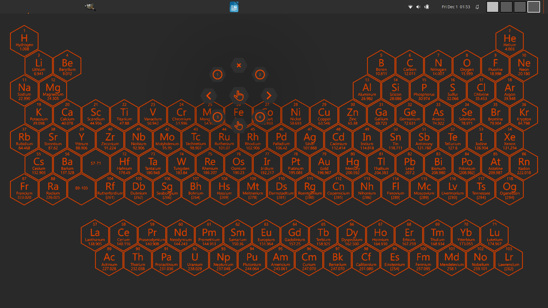Click the center pointing hand icon
Screen dimensions: 548x308
click(x=239, y=96)
